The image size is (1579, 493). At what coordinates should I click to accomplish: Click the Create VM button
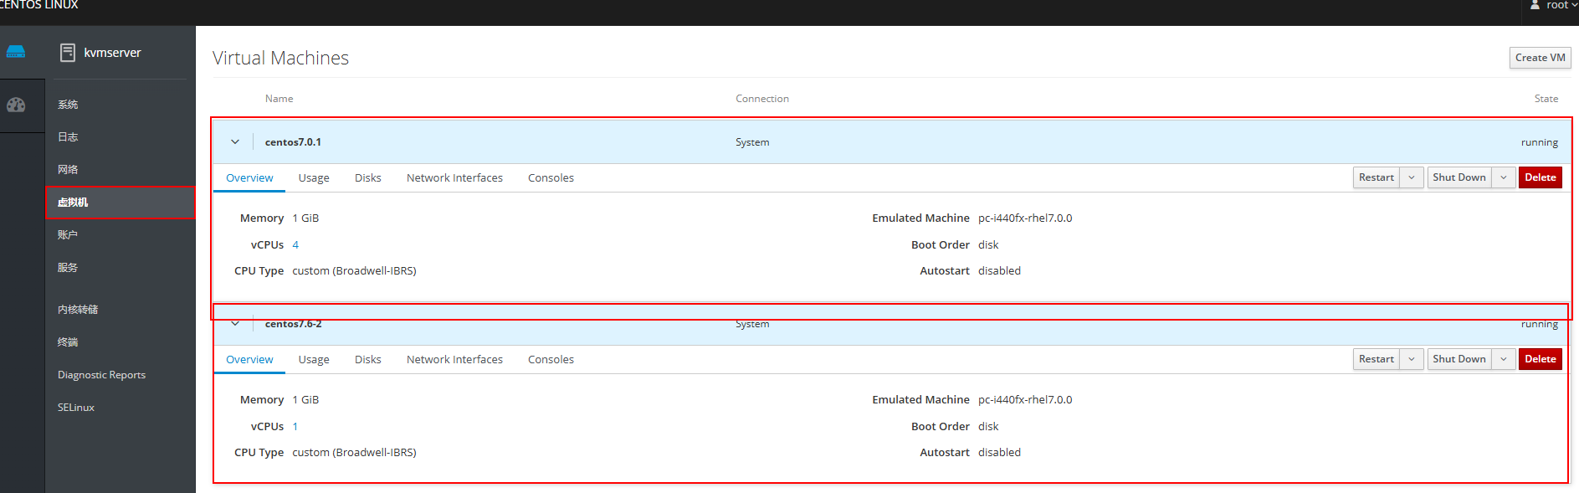pyautogui.click(x=1540, y=58)
